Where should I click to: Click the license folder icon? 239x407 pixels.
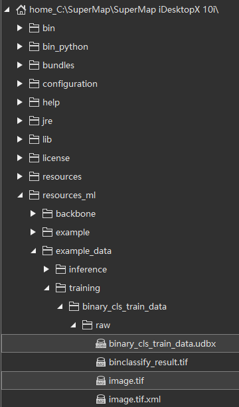point(34,158)
